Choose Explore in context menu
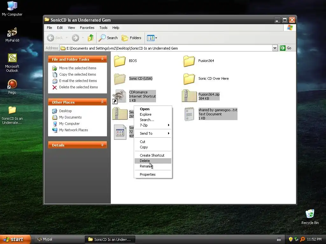 click(x=153, y=114)
